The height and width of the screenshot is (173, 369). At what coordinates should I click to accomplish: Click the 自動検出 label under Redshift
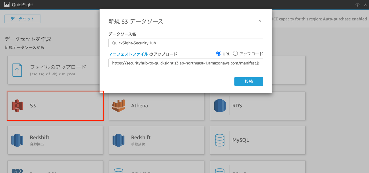pyautogui.click(x=37, y=144)
